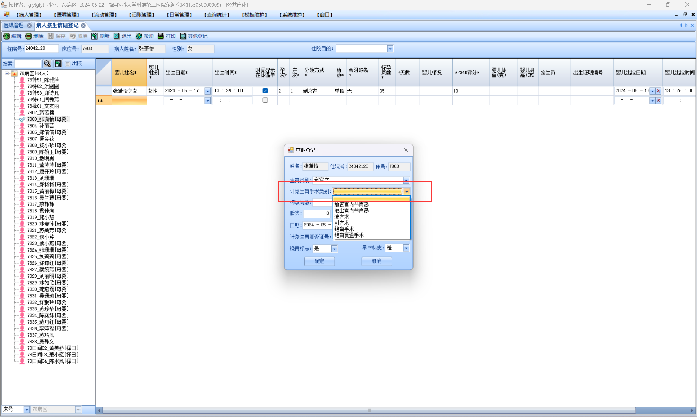Collapse the 78病区 tree node
This screenshot has width=697, height=417.
pyautogui.click(x=7, y=74)
